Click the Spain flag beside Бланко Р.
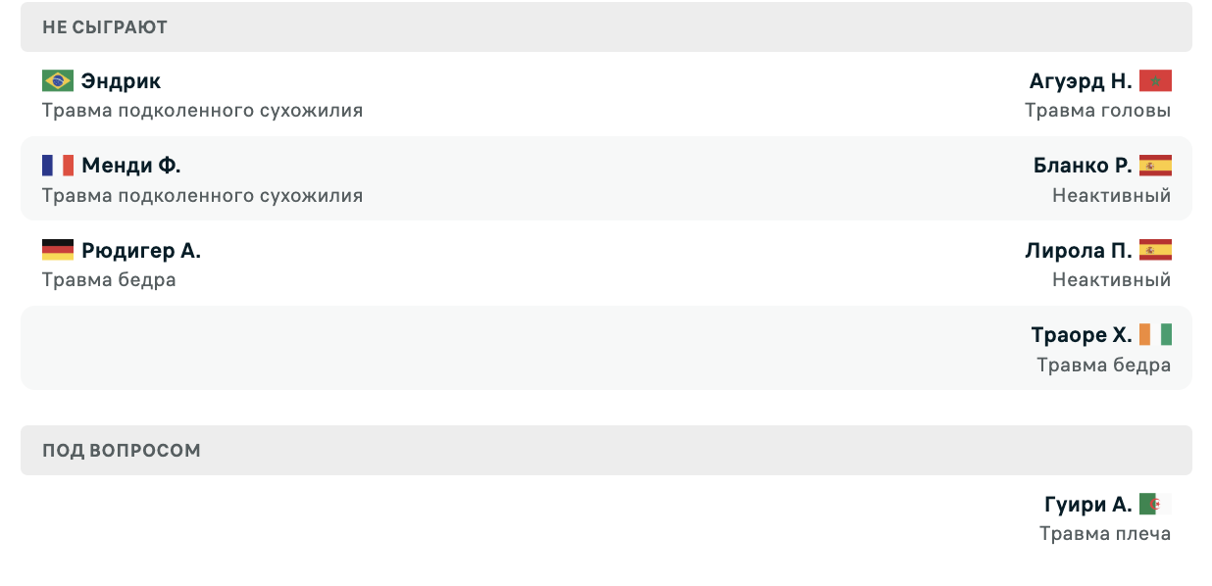1212x586 pixels. pos(1155,165)
